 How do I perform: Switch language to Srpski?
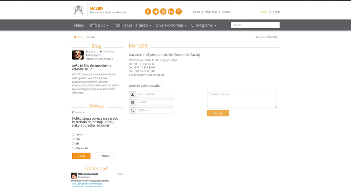[264, 12]
